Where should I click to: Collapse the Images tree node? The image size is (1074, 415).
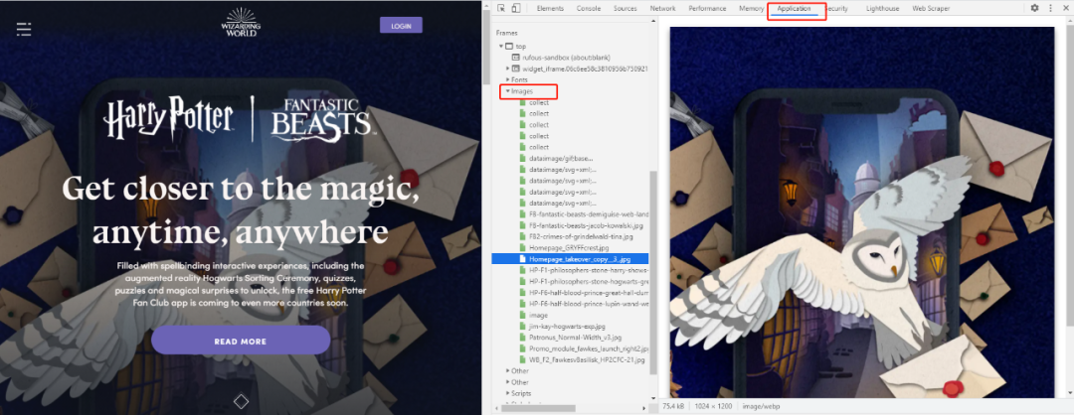(507, 91)
